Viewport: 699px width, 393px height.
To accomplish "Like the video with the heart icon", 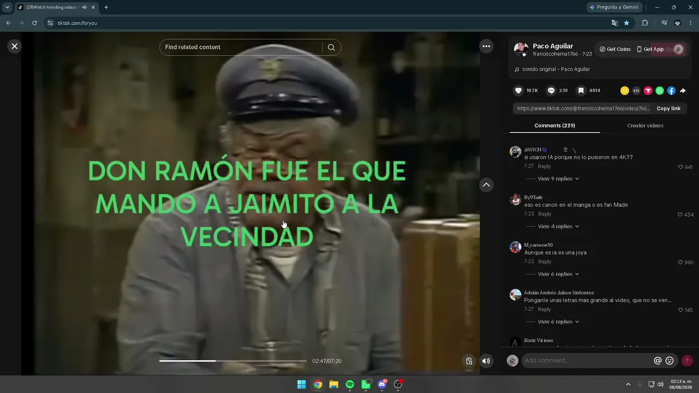I will click(519, 91).
